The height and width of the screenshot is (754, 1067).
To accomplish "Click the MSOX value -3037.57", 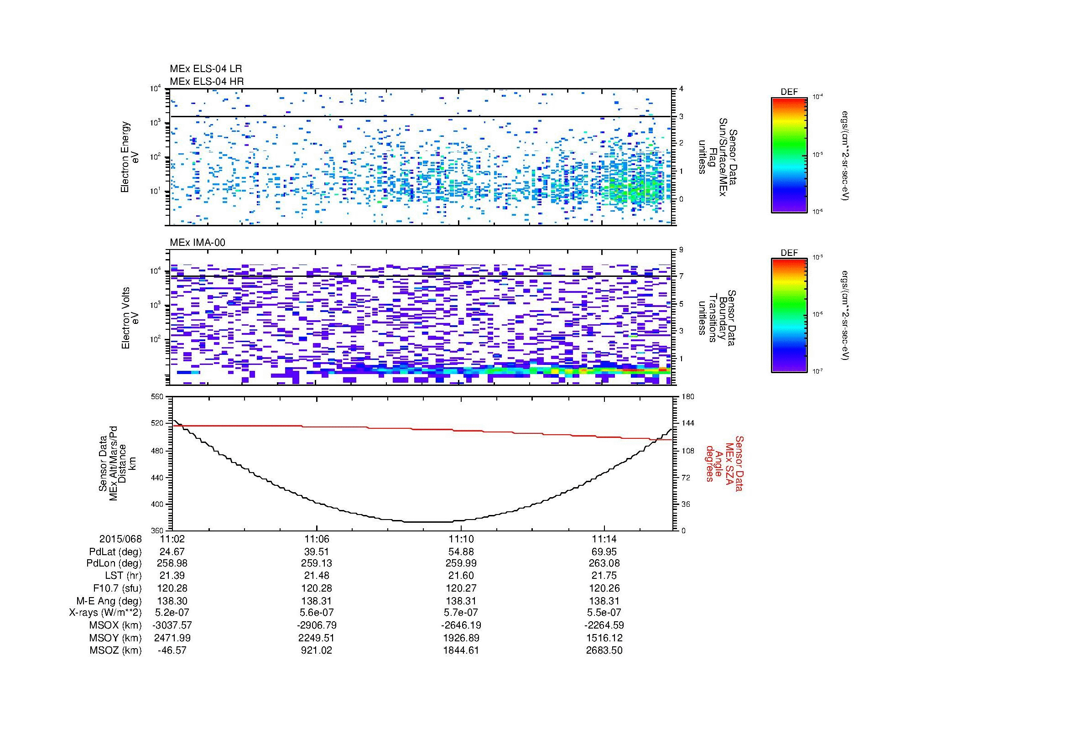I will (x=172, y=625).
